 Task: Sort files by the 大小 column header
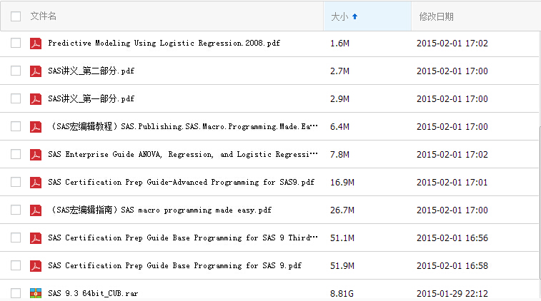339,16
